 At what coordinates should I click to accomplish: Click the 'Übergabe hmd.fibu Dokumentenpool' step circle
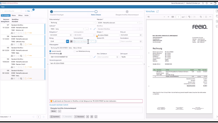(127, 12)
